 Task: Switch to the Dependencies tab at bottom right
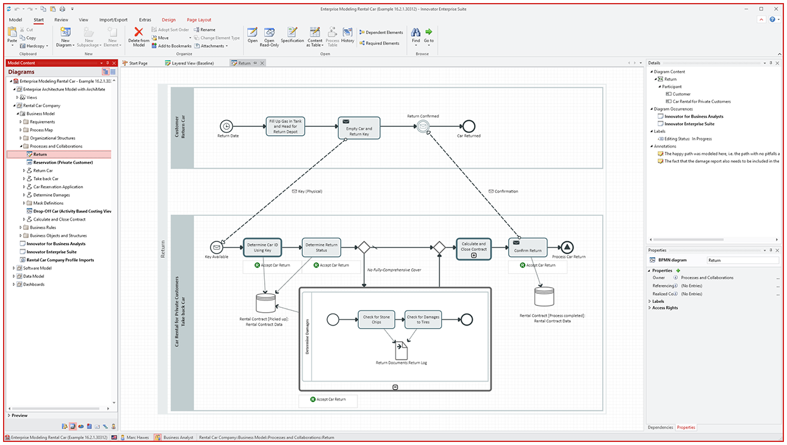point(659,427)
